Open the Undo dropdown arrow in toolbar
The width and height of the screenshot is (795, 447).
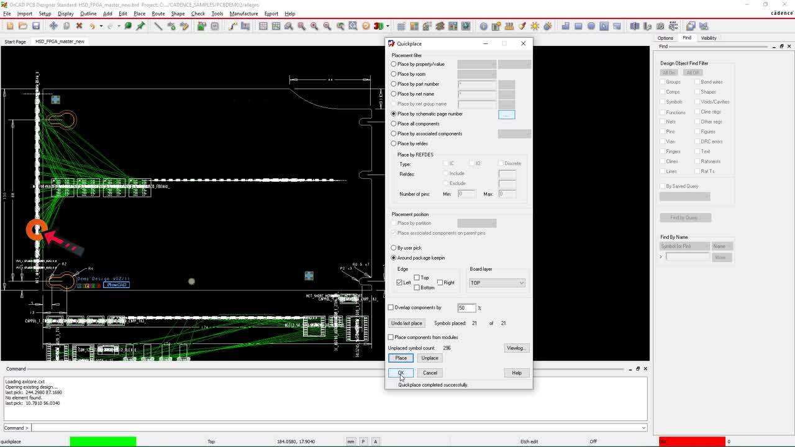point(100,26)
